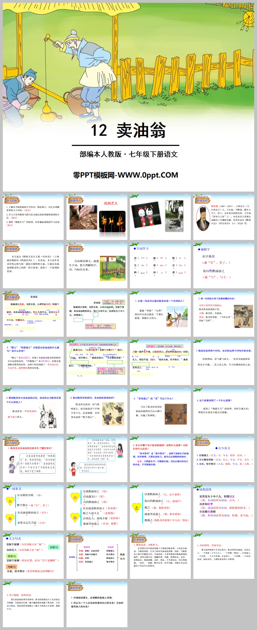Open the 课后作业 slide thumbnail
The width and height of the screenshot is (257, 630).
pos(97,604)
